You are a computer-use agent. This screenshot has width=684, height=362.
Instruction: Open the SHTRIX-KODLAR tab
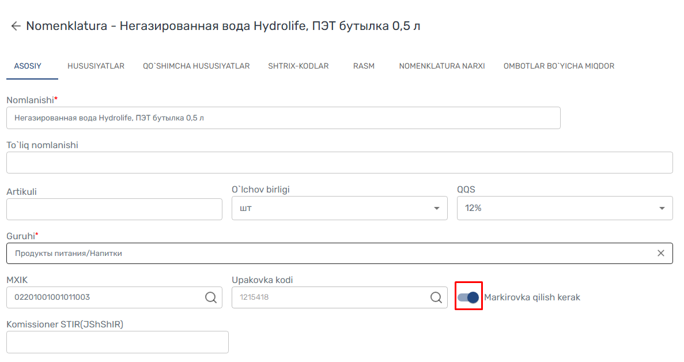[298, 66]
